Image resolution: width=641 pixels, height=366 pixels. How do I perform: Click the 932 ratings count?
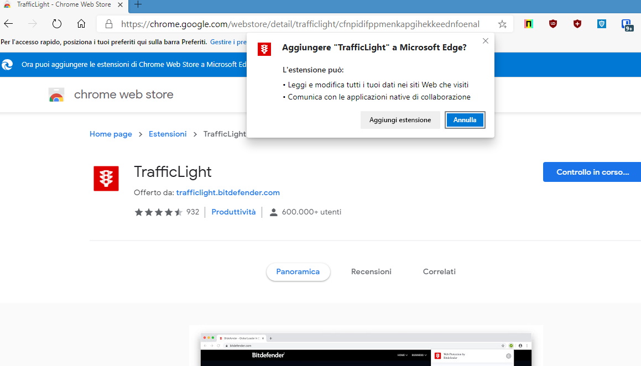192,212
